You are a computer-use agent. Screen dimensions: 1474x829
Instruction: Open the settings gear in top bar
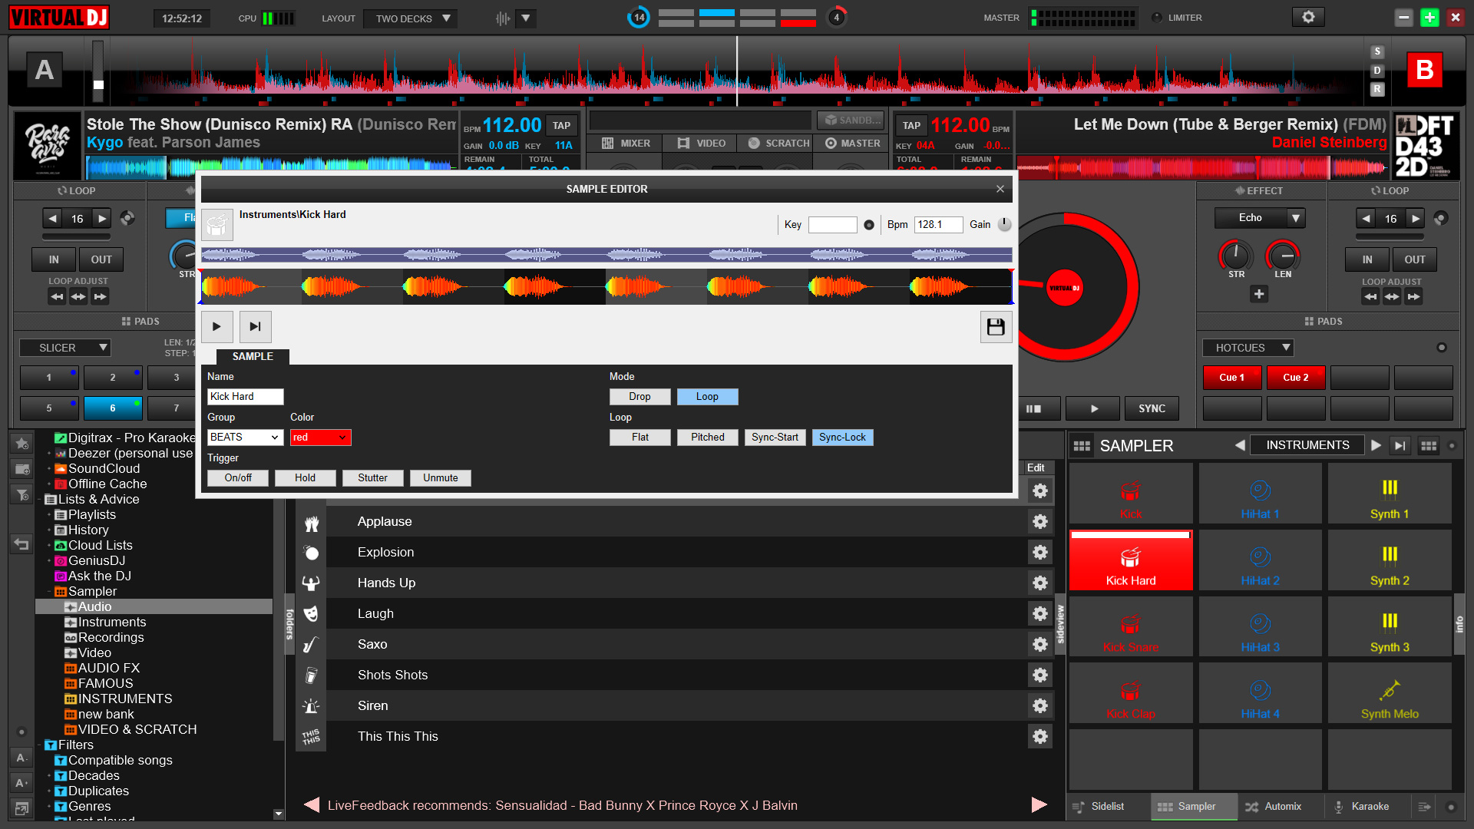[x=1308, y=17]
